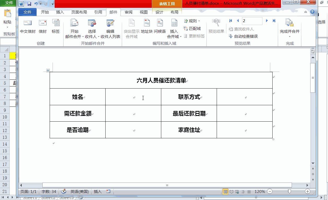Image resolution: width=328 pixels, height=200 pixels.
Task: Toggle the Insert (插入) overtype mode
Action: [x=97, y=192]
